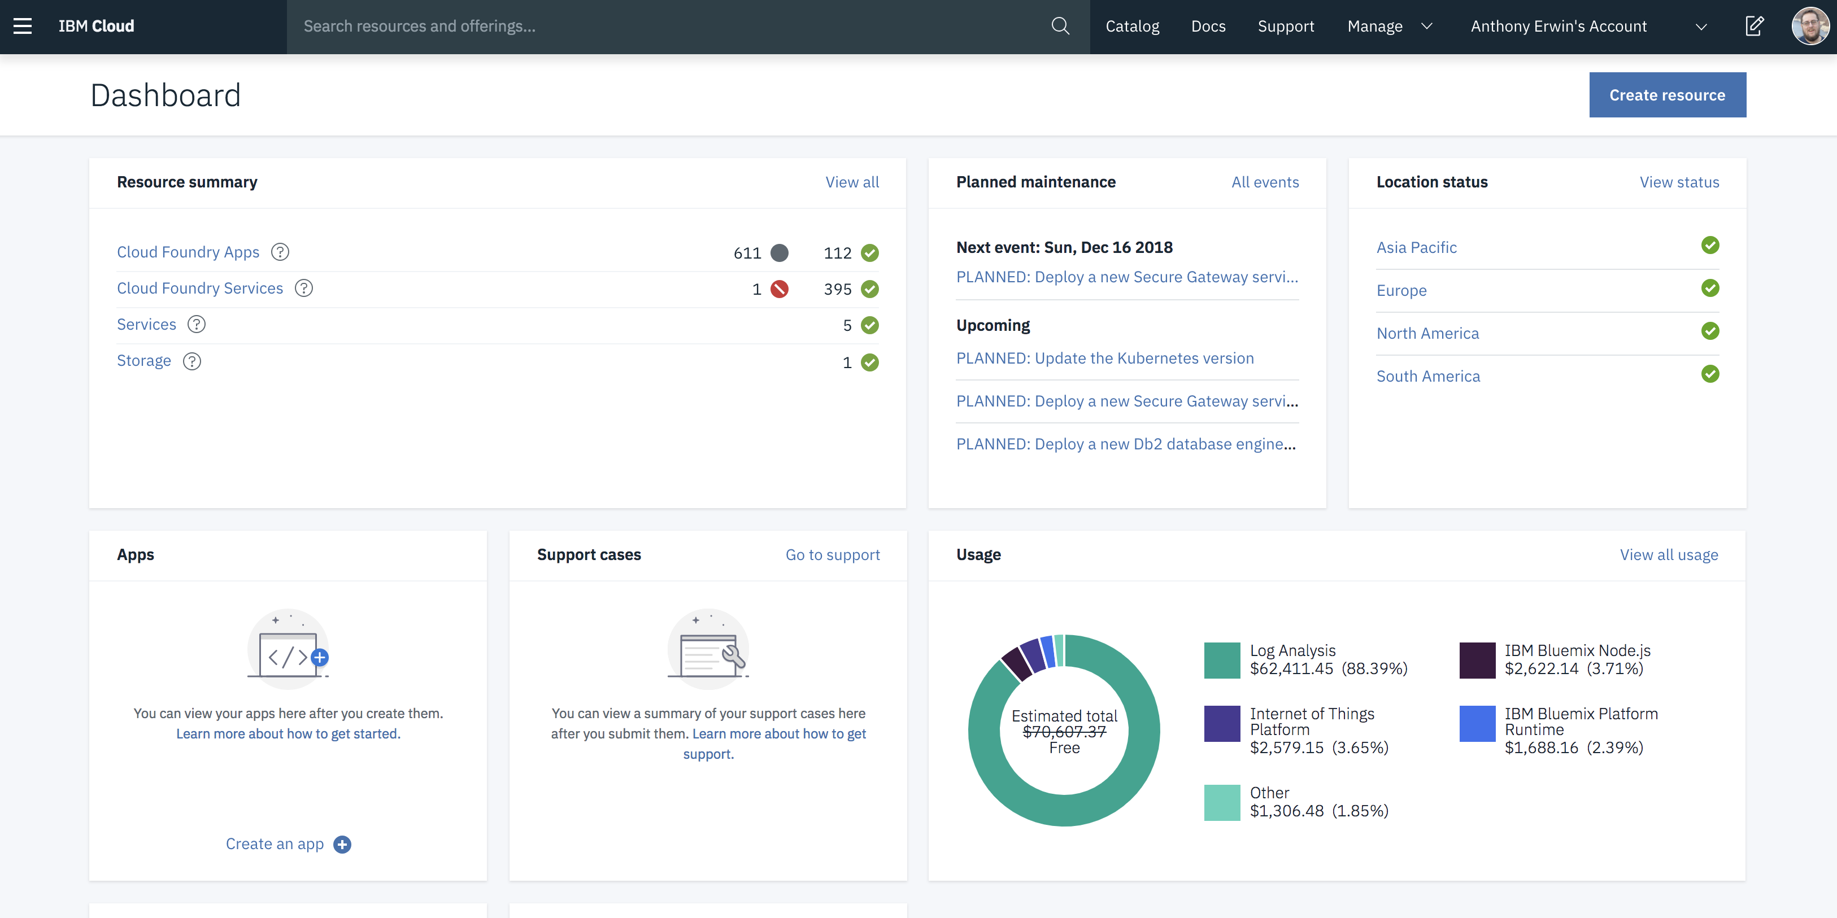This screenshot has height=918, width=1837.
Task: Expand the account switcher chevron
Action: (x=1701, y=27)
